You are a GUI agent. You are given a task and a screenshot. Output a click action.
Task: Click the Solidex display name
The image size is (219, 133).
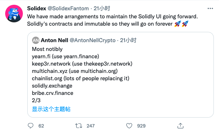tap(36, 8)
